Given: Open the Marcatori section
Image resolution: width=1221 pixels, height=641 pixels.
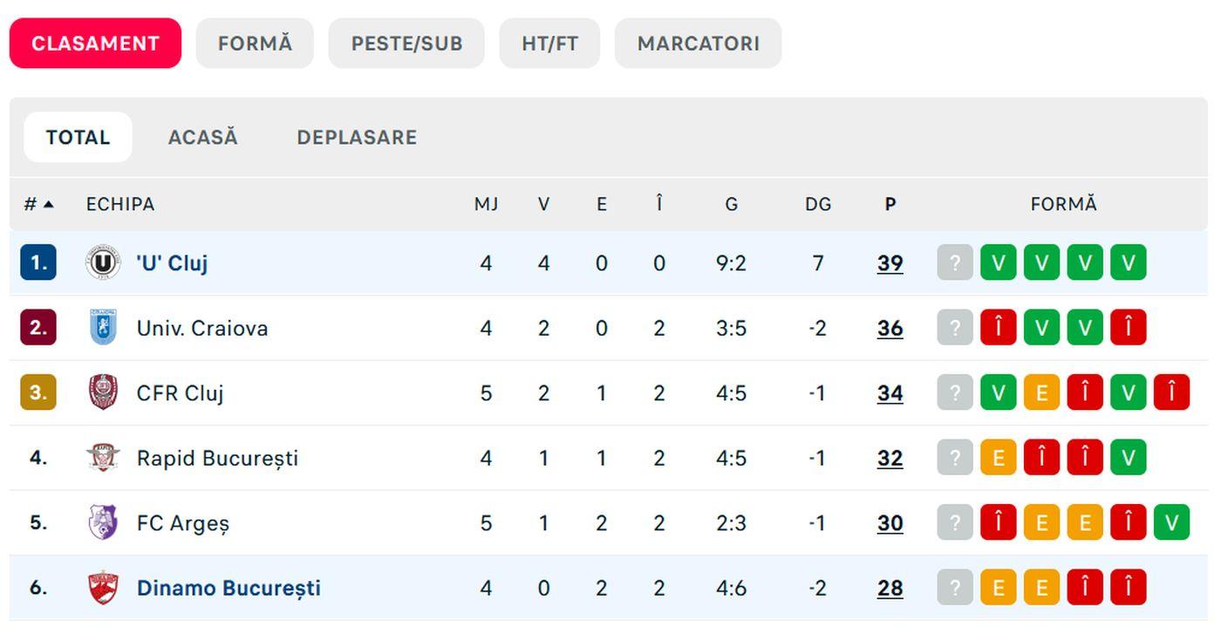Looking at the screenshot, I should point(698,44).
